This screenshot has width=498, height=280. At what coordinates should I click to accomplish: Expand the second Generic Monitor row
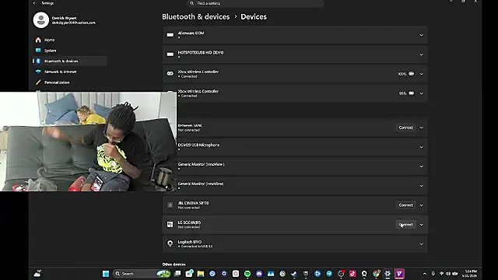[421, 186]
